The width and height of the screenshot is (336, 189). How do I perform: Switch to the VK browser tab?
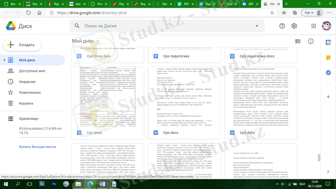click(206, 4)
